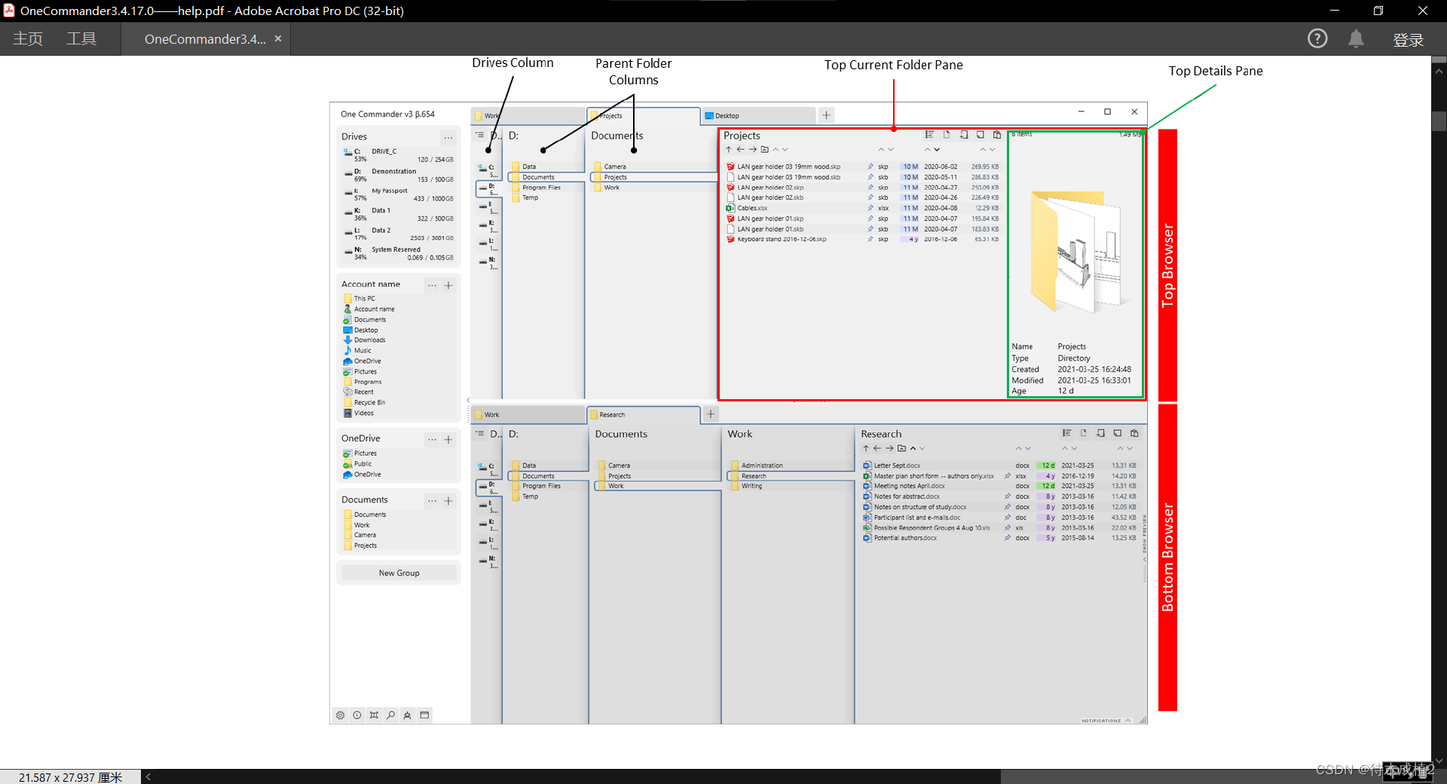Click the vertical scrollbar thumb in Acrobat
This screenshot has height=784, width=1447.
pos(1439,120)
